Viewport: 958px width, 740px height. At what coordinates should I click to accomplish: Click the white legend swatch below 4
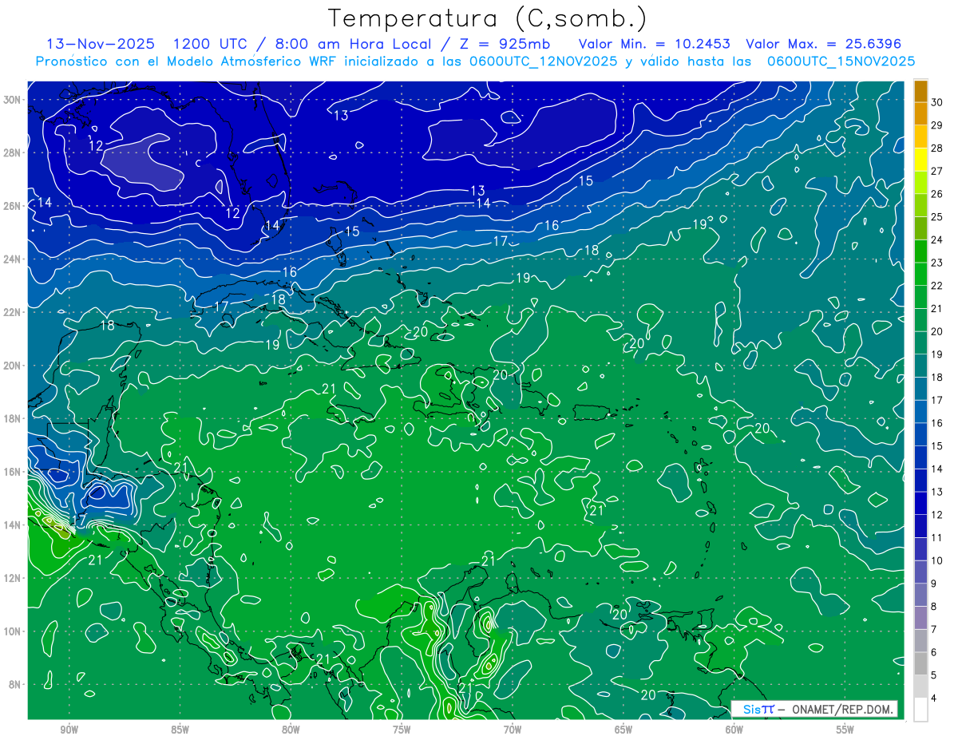(x=920, y=710)
